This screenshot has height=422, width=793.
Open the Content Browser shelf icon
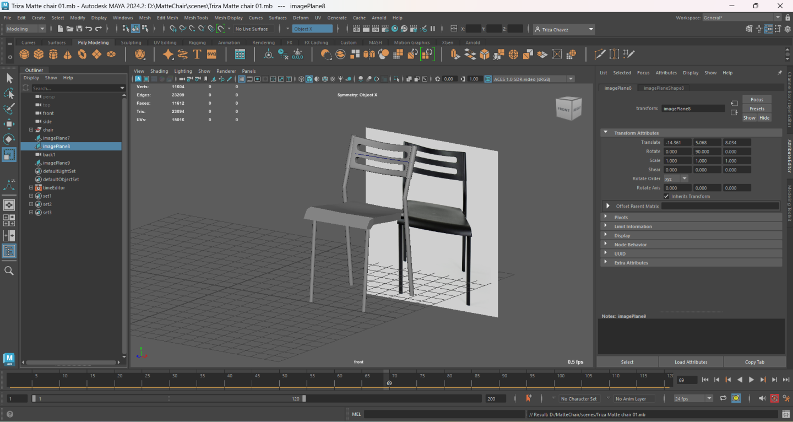(x=240, y=54)
